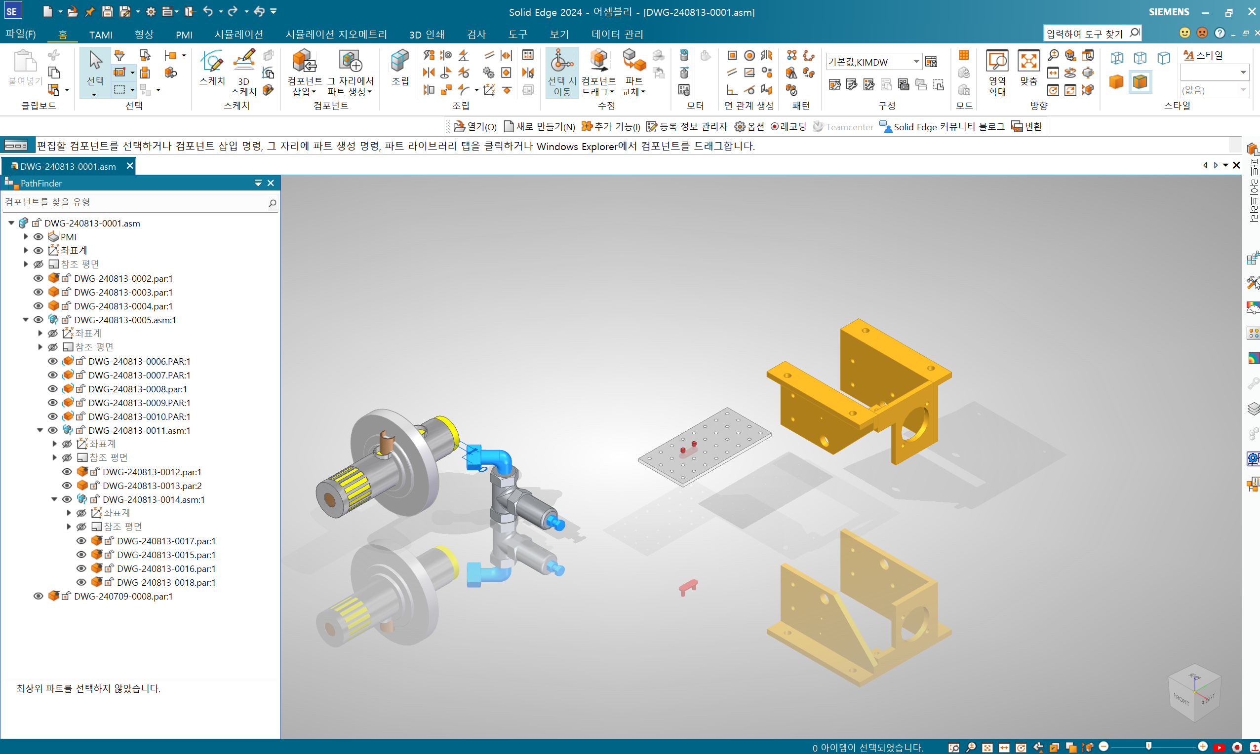This screenshot has width=1260, height=754.
Task: Click the view orientation cube
Action: pos(1194,692)
